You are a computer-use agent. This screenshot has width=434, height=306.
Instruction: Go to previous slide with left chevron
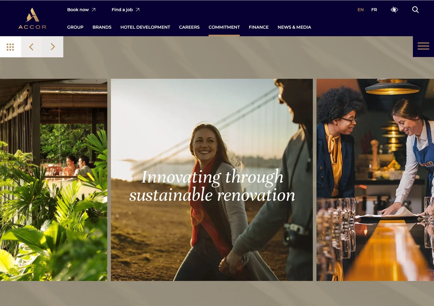coord(31,47)
